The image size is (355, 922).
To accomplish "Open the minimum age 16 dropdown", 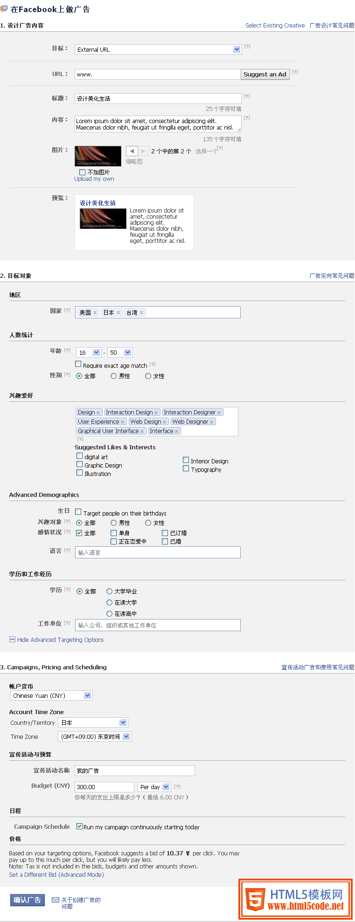I will pos(88,352).
